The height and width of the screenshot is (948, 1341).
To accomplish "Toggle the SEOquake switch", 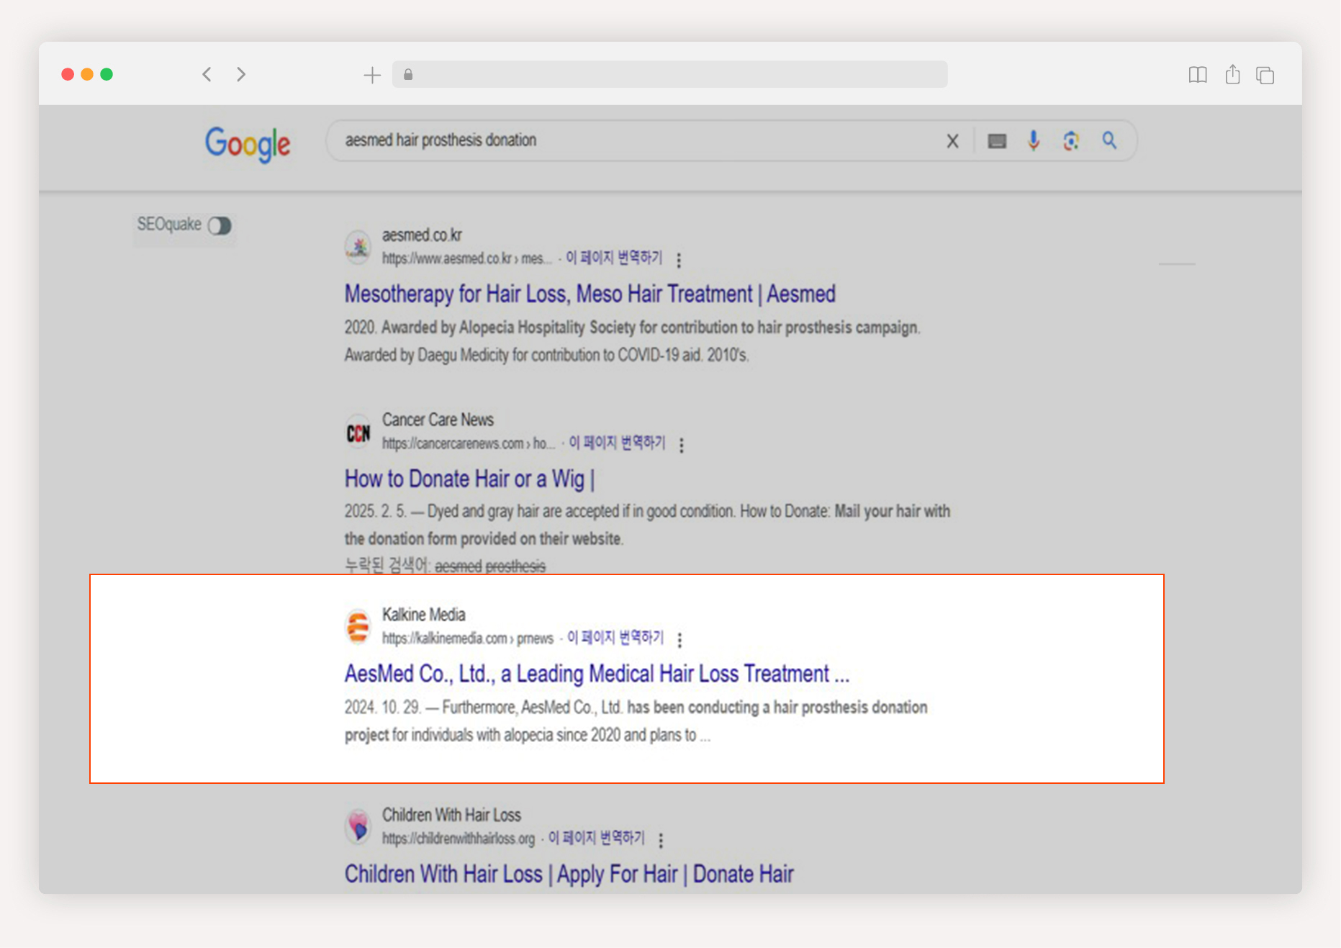I will [x=220, y=226].
